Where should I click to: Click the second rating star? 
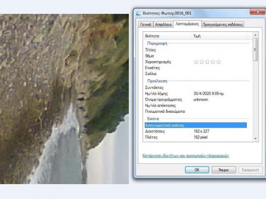[202, 62]
